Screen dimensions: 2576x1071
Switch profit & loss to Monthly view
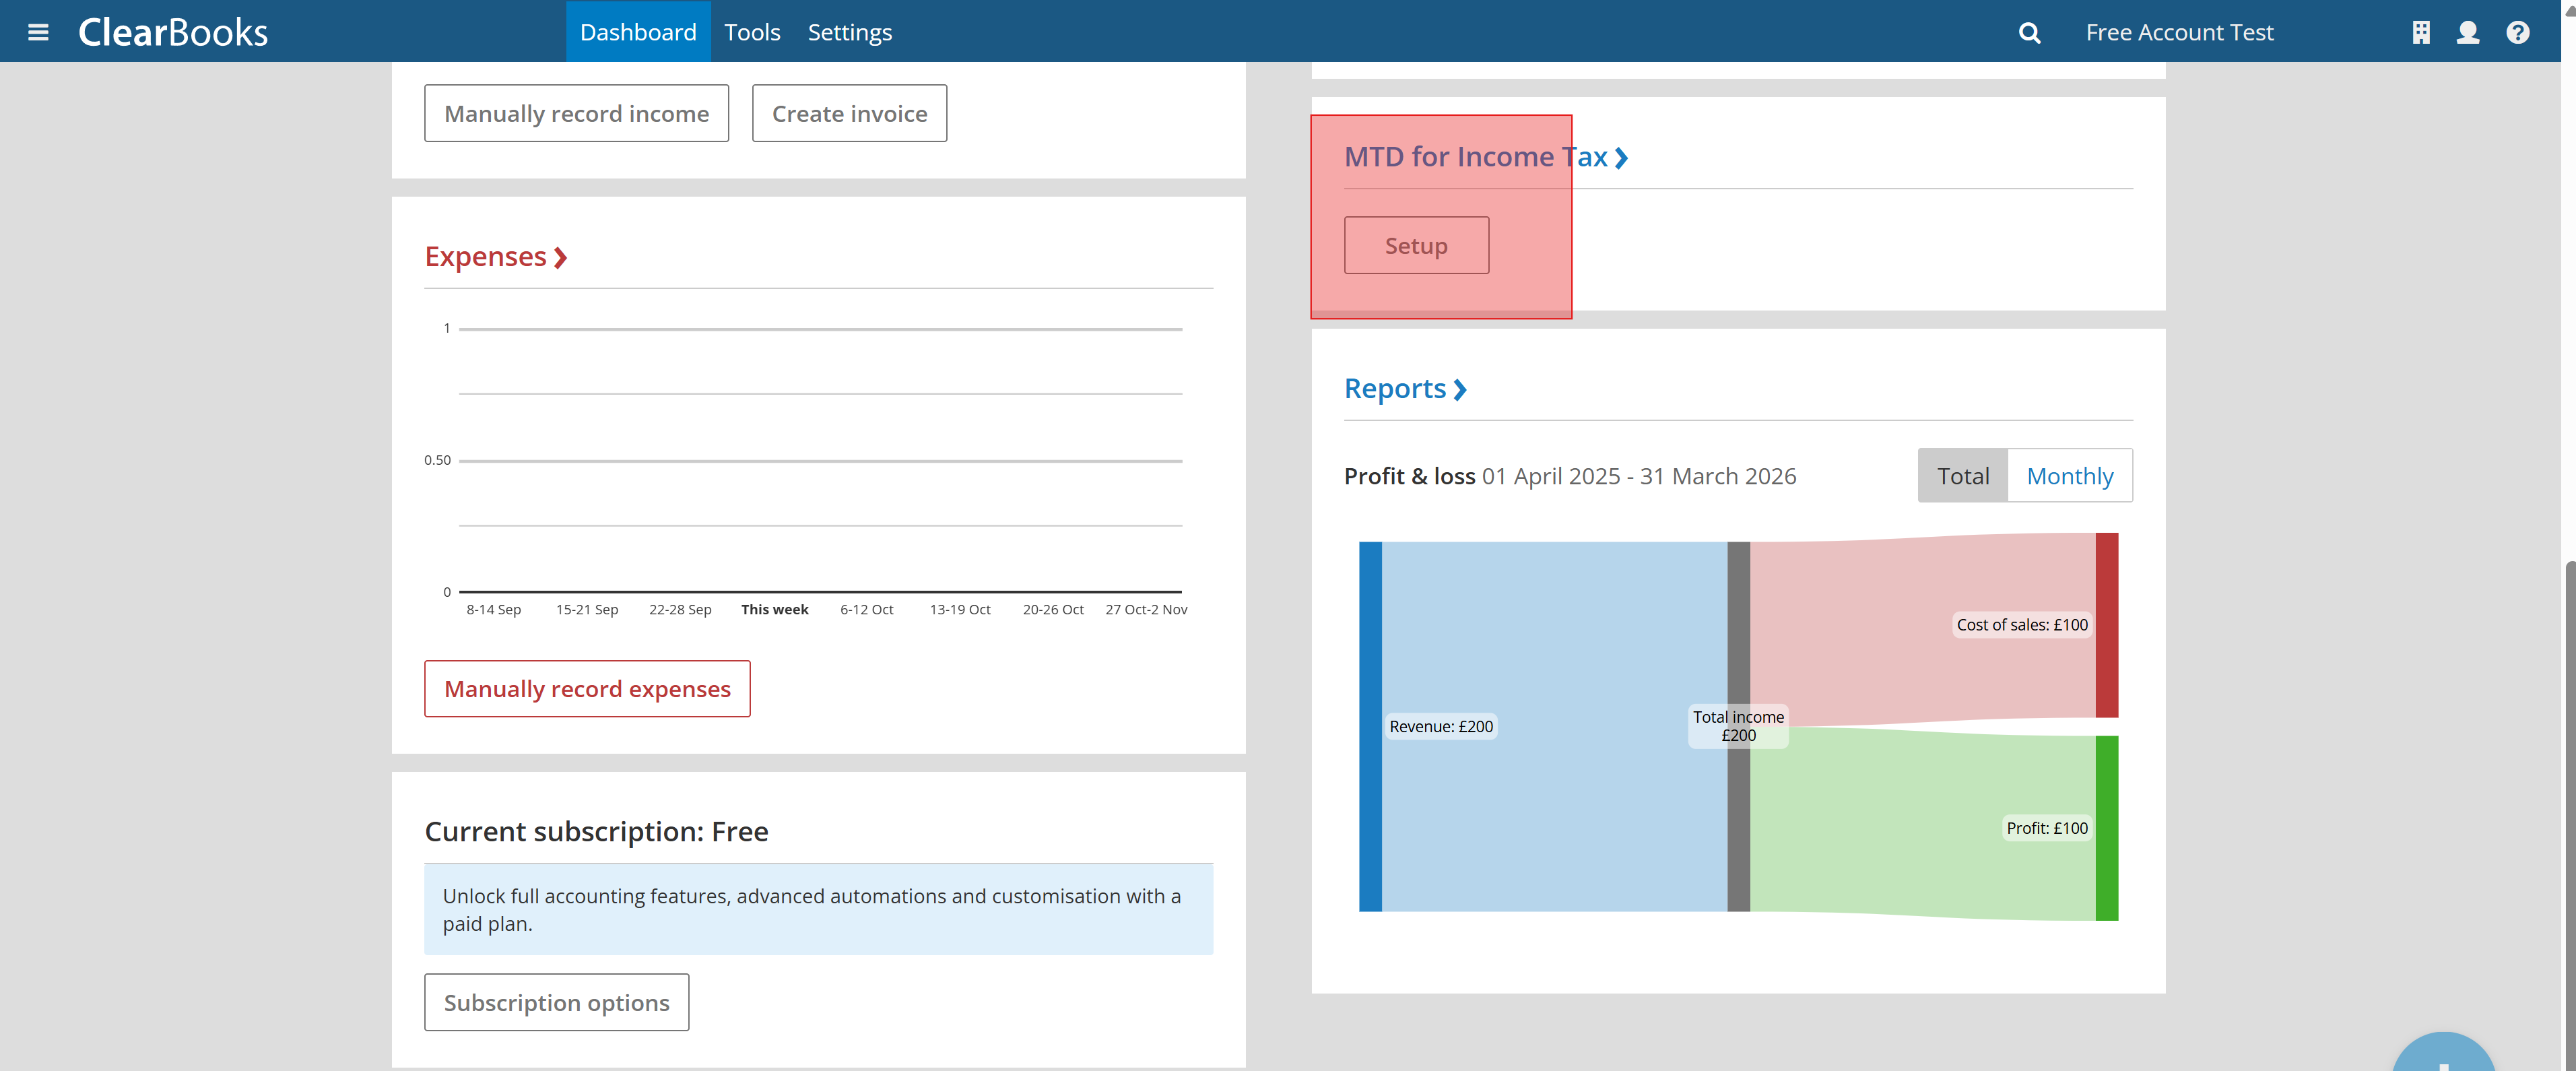[2069, 476]
